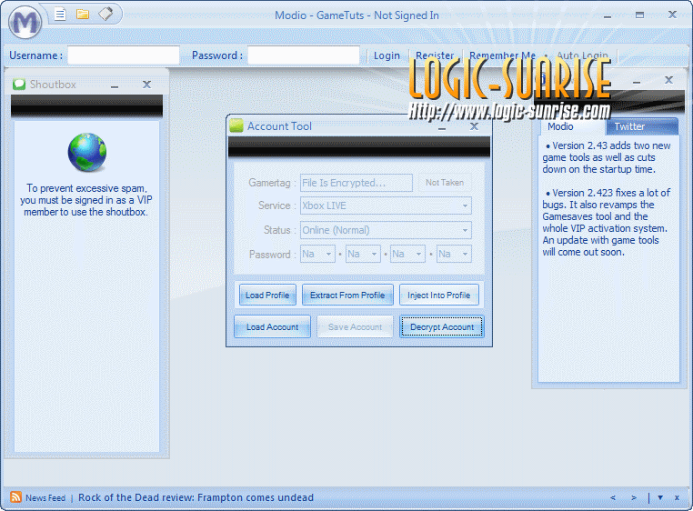Click the Version 2.43 news entry
Screen dimensions: 693x511
pyautogui.click(x=608, y=157)
